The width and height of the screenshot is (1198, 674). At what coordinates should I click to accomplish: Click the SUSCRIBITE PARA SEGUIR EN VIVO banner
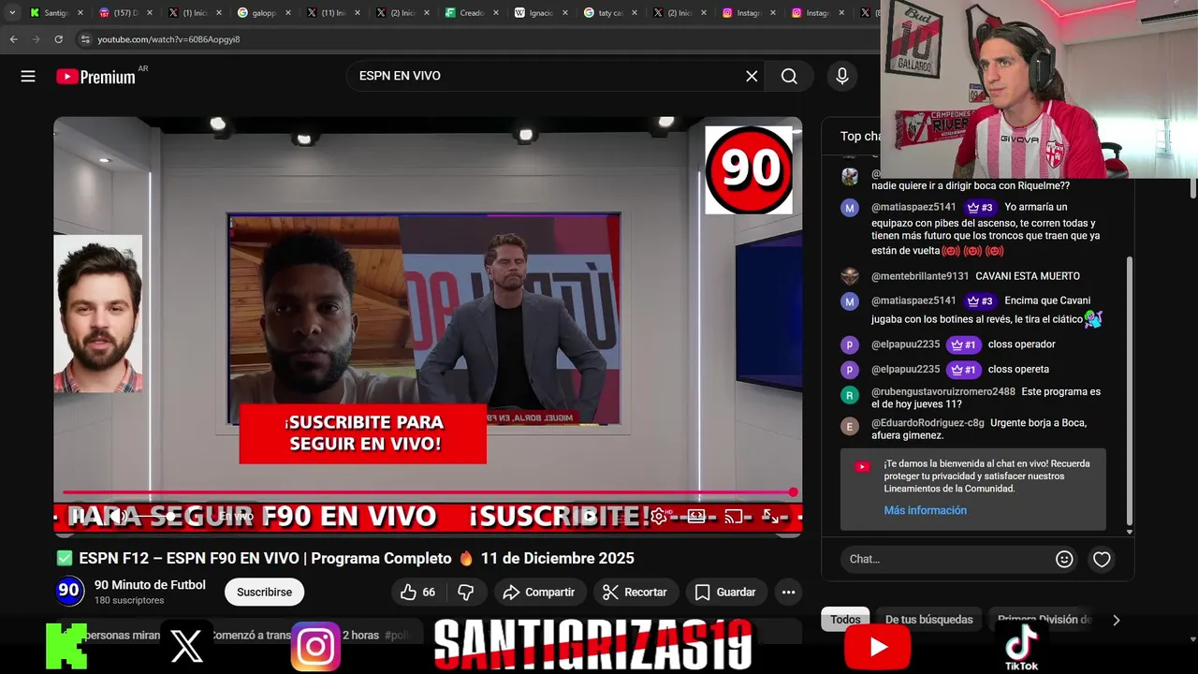click(363, 433)
